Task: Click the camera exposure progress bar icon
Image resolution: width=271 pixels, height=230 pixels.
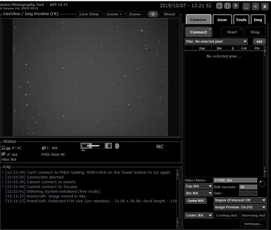Action: (96, 146)
